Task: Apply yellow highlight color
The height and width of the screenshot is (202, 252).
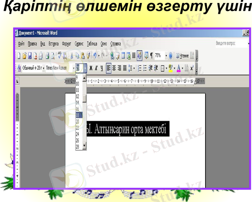Action: [171, 68]
